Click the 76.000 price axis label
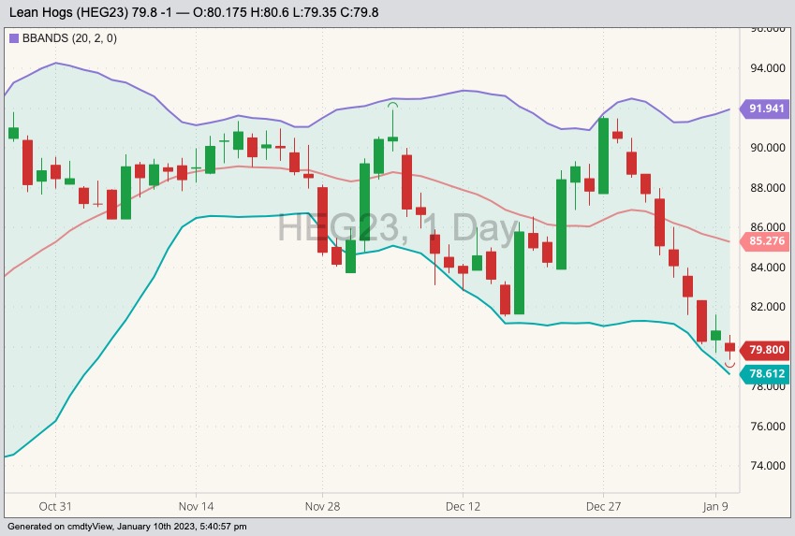The height and width of the screenshot is (536, 795). click(x=768, y=426)
